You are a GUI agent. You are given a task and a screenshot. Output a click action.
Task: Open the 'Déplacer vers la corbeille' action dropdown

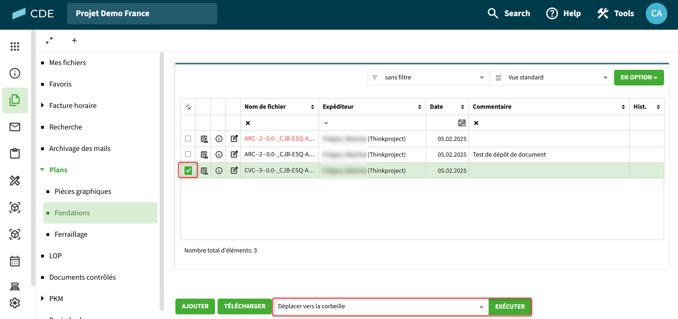point(381,306)
